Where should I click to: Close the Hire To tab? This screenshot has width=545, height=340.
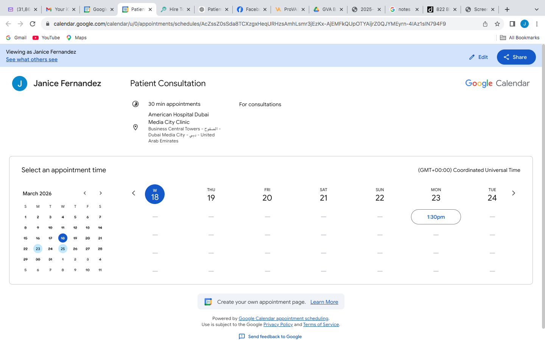pyautogui.click(x=188, y=9)
